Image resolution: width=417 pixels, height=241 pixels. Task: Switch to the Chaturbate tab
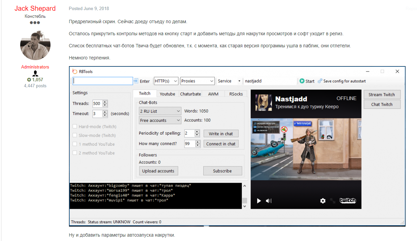coord(190,94)
